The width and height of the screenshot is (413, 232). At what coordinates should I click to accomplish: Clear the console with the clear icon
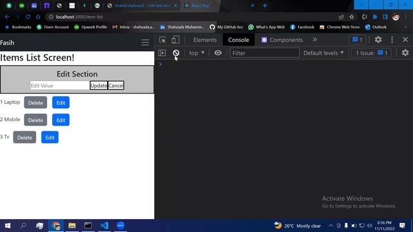point(176,53)
